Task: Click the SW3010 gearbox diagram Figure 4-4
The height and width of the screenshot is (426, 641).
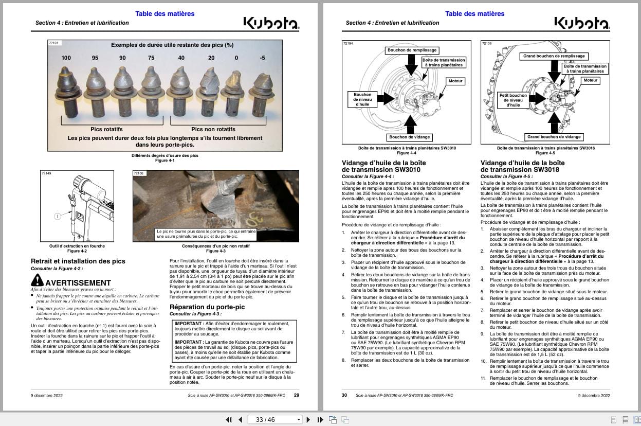Action: (406, 92)
